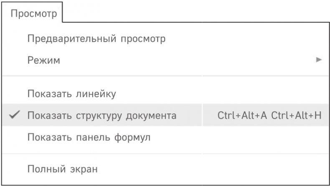Enter full screen via Полный экран

tap(62, 170)
